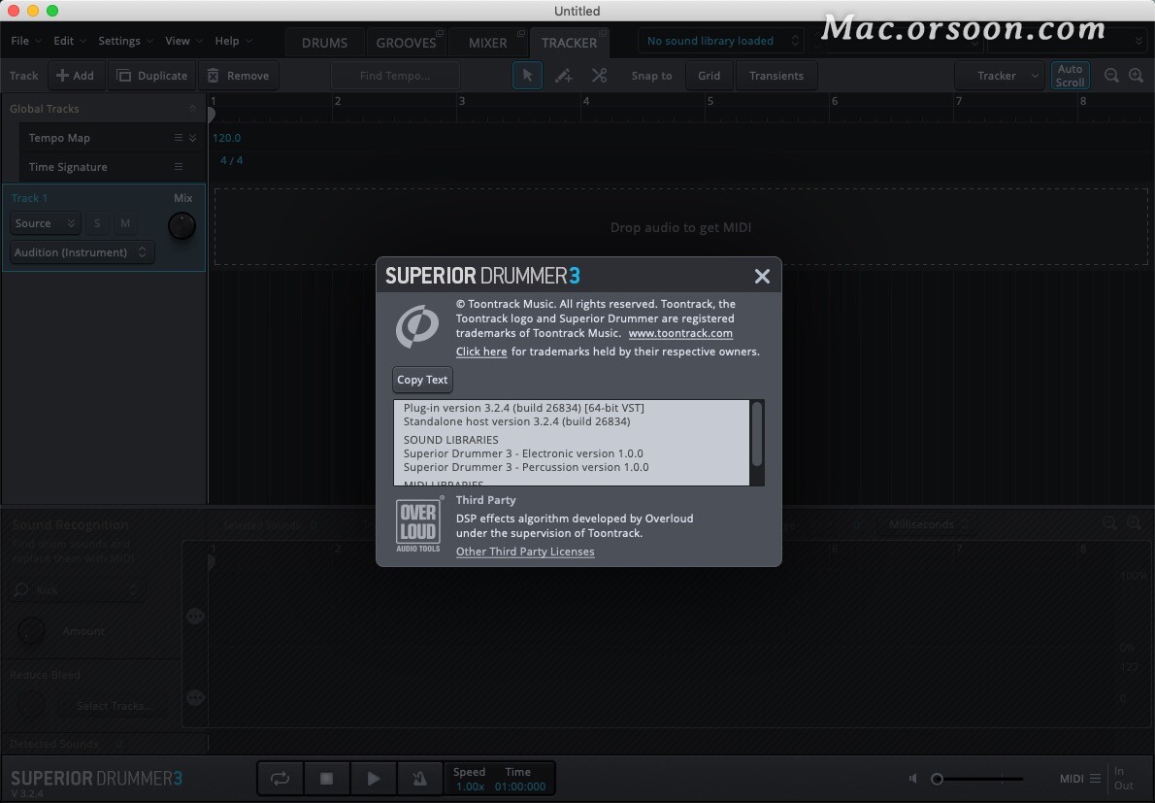
Task: Click the detach icon on Tracker tab
Action: (603, 33)
